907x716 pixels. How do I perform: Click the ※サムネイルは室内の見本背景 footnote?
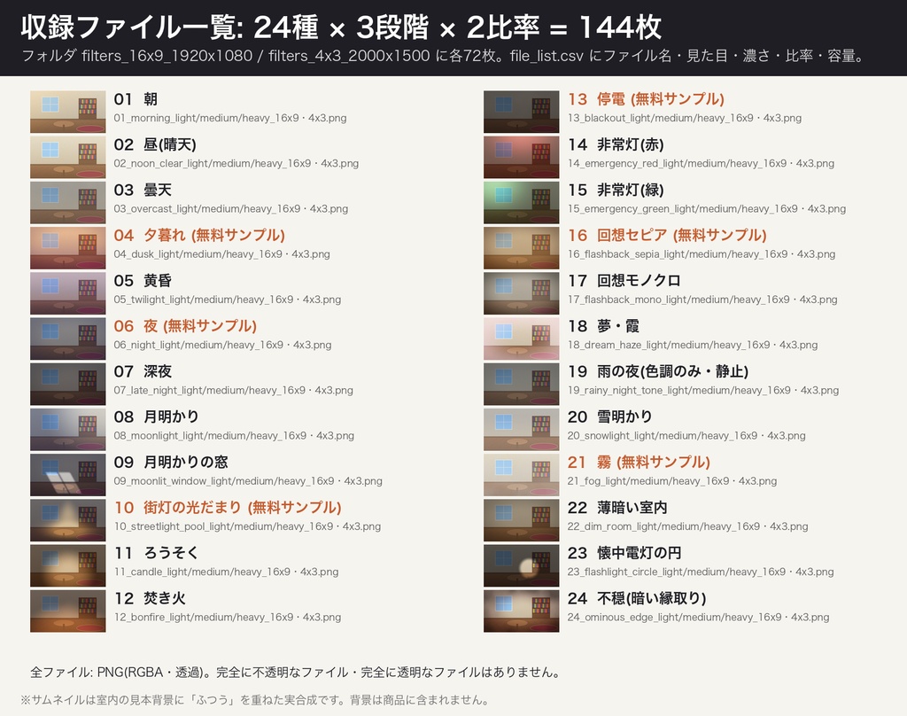(x=254, y=700)
